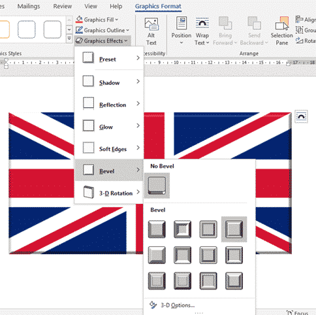Open the Shadow effects submenu
Image resolution: width=316 pixels, height=315 pixels.
(x=109, y=82)
